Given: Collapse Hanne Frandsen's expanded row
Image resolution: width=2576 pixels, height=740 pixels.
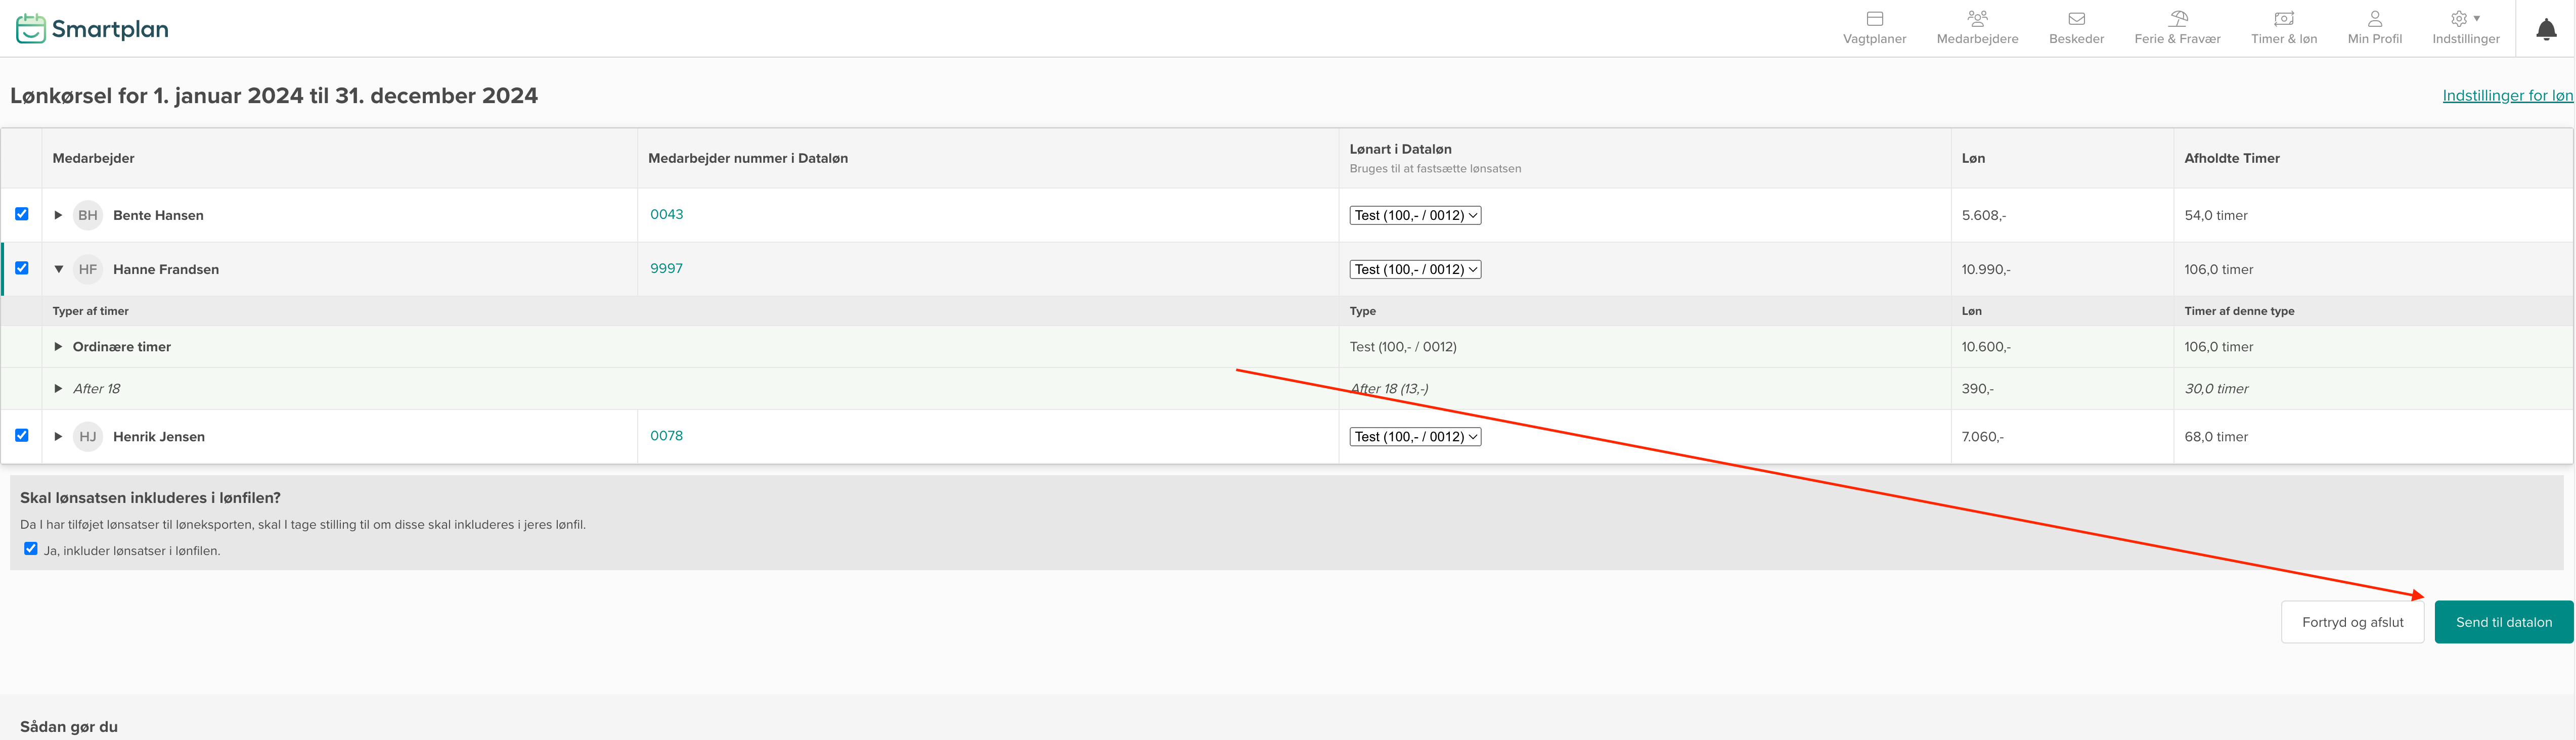Looking at the screenshot, I should 58,269.
